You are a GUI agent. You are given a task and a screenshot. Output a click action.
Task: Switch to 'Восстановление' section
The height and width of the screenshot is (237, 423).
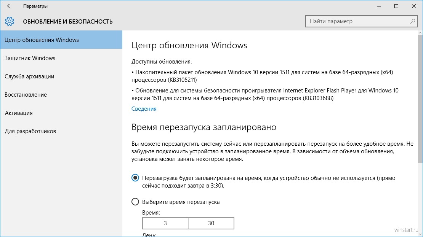click(x=61, y=95)
